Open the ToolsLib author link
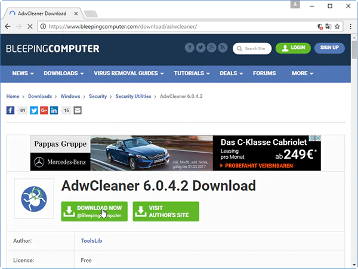Viewport: 358px width, 269px height. (91, 241)
